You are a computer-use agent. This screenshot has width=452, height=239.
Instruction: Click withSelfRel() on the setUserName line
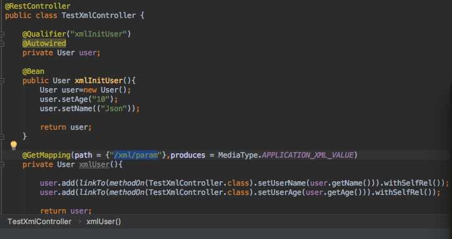(x=412, y=183)
